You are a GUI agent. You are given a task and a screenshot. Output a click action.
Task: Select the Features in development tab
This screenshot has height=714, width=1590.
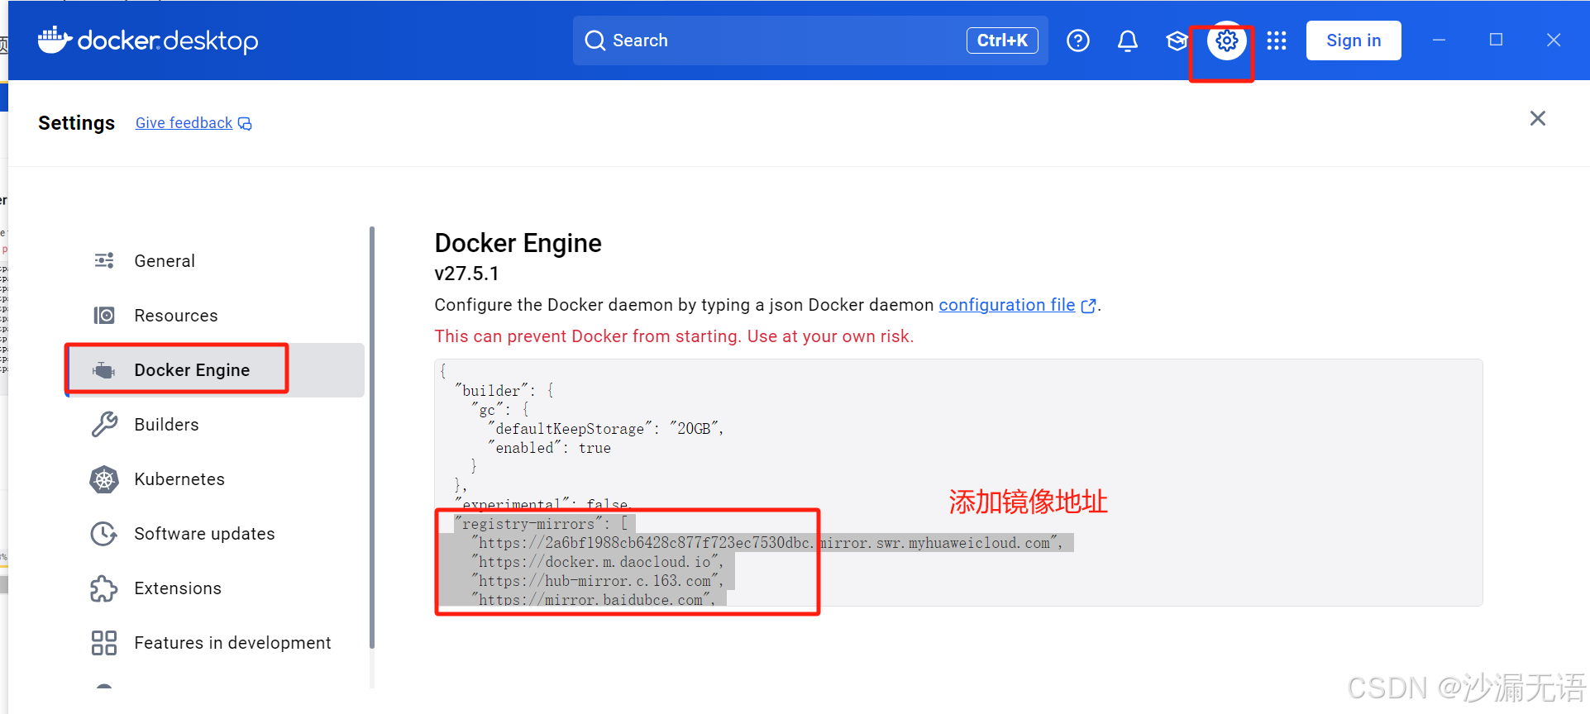click(215, 643)
